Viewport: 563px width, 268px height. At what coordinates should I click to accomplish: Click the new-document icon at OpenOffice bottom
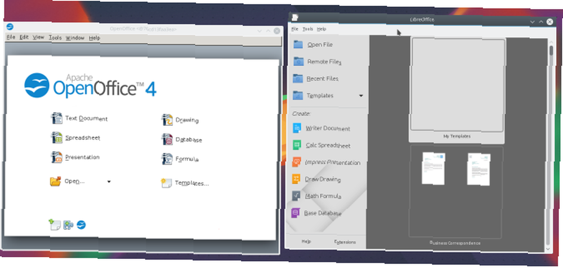coord(55,225)
